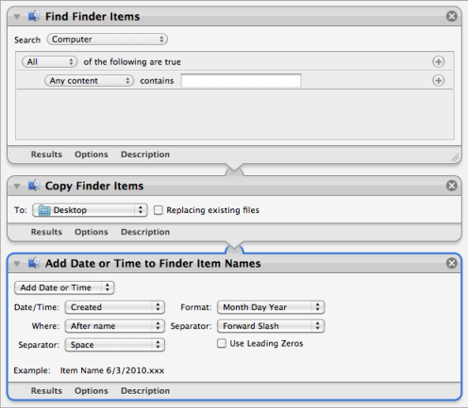The image size is (468, 408).
Task: Show Results of Copy Finder Items
Action: click(x=46, y=232)
